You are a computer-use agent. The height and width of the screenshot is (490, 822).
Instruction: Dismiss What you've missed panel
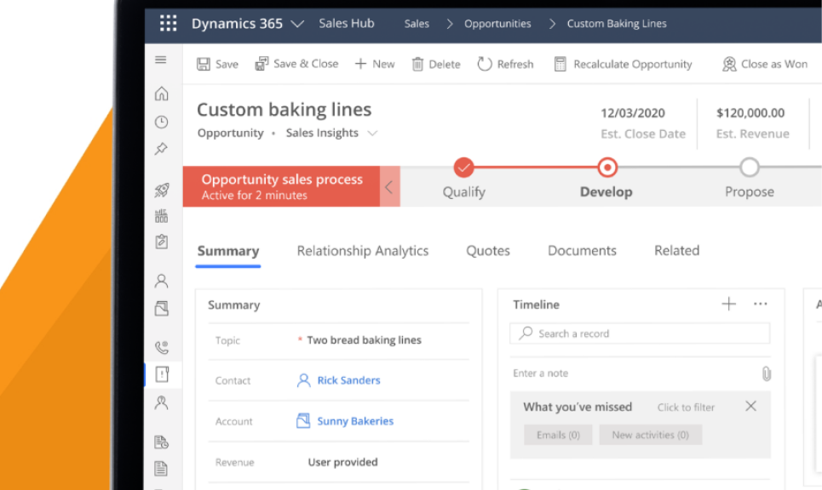tap(750, 407)
